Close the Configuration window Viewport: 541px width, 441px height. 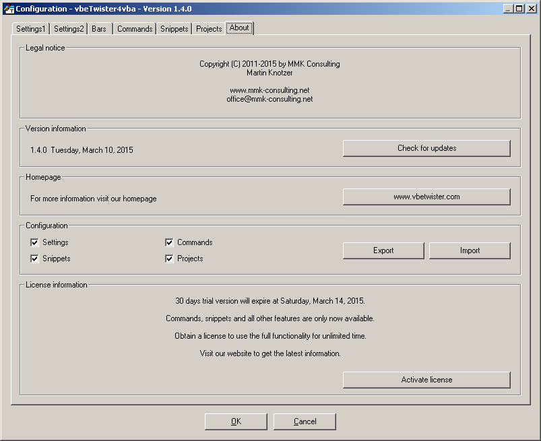(x=532, y=9)
